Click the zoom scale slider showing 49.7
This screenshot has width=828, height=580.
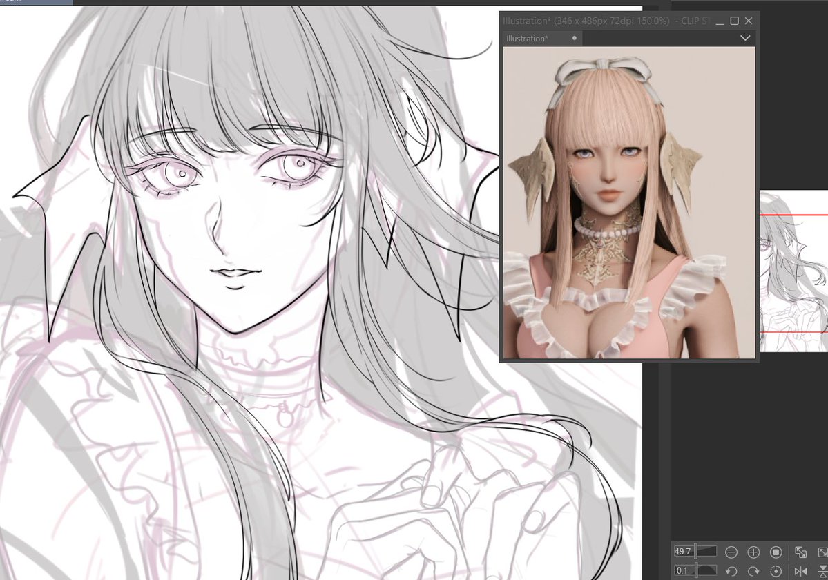pos(695,552)
